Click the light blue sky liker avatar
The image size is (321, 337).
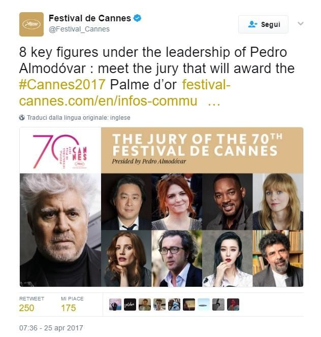coord(204,305)
